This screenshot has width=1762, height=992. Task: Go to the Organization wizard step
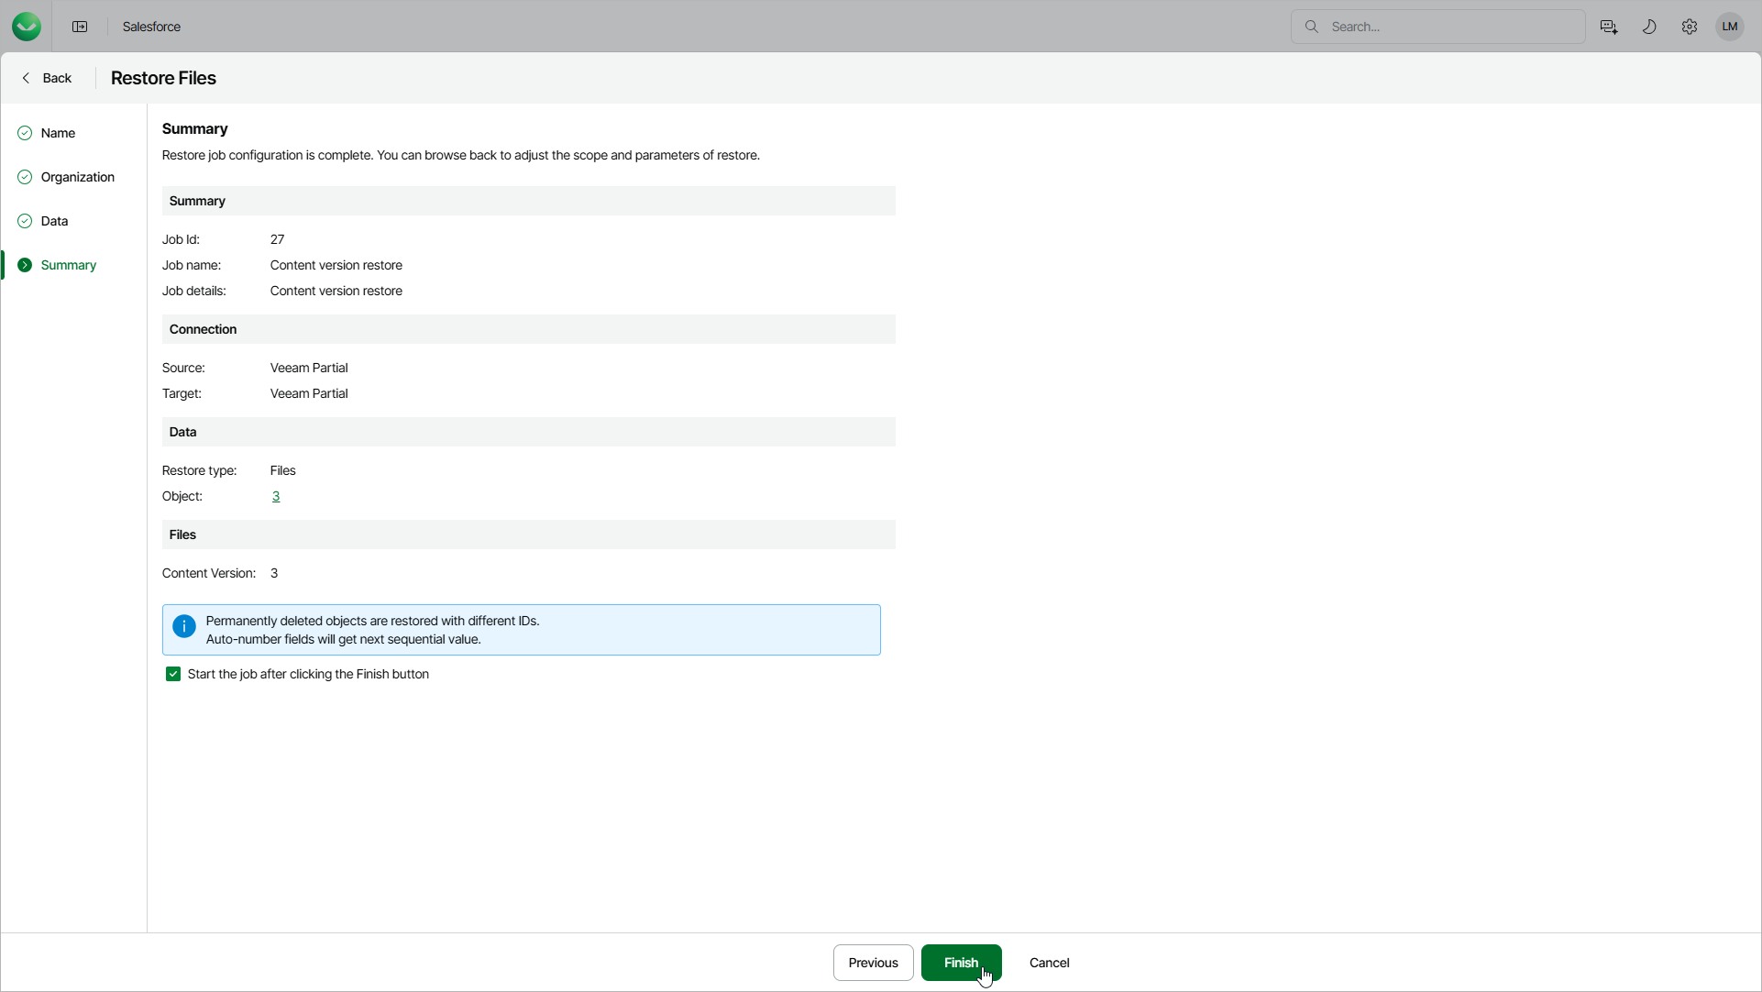(77, 177)
